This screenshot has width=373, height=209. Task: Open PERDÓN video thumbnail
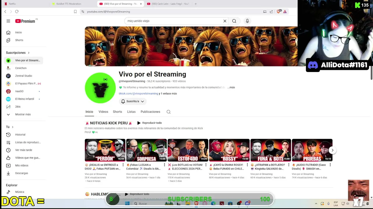[105, 150]
